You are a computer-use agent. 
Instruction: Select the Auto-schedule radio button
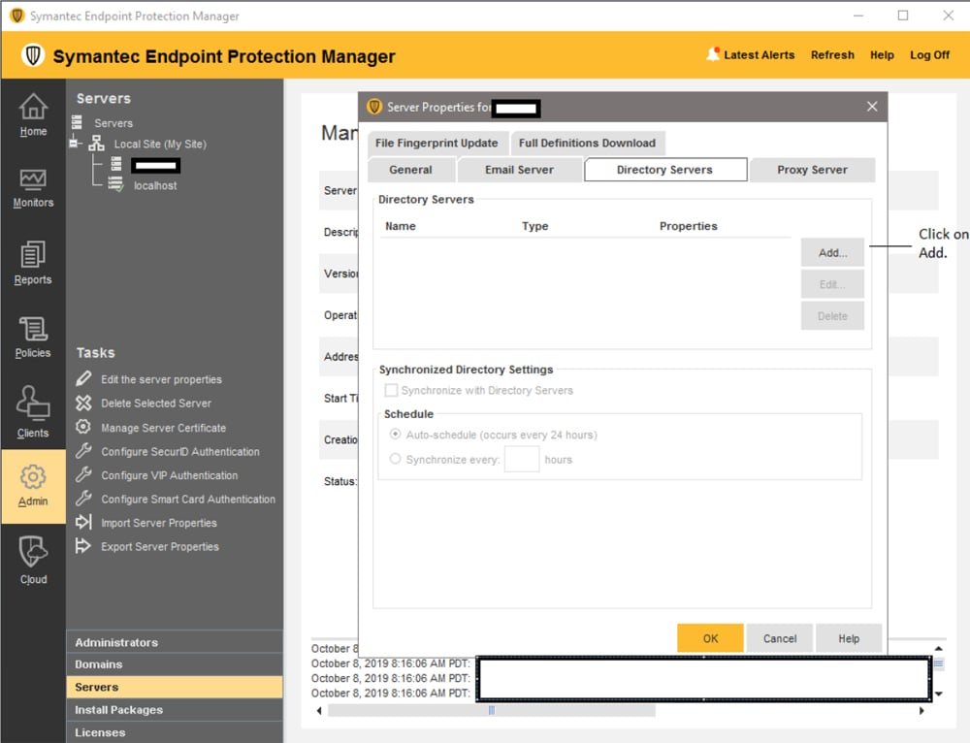coord(396,435)
